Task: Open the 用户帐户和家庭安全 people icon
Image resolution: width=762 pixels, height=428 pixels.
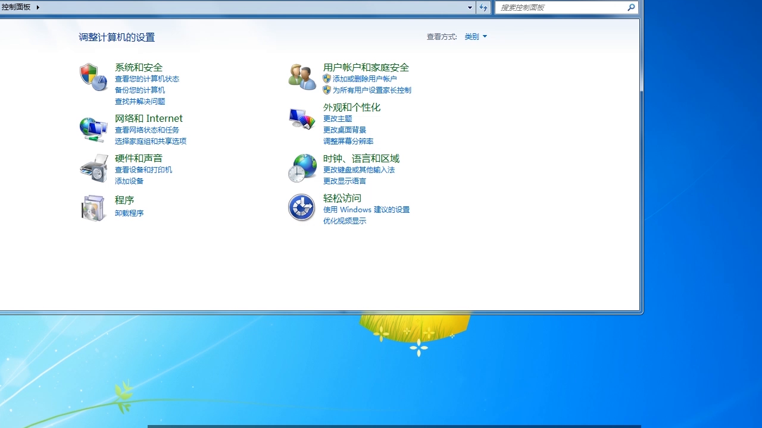Action: [302, 77]
